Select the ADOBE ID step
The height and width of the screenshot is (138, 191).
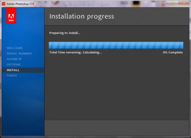(x=14, y=59)
